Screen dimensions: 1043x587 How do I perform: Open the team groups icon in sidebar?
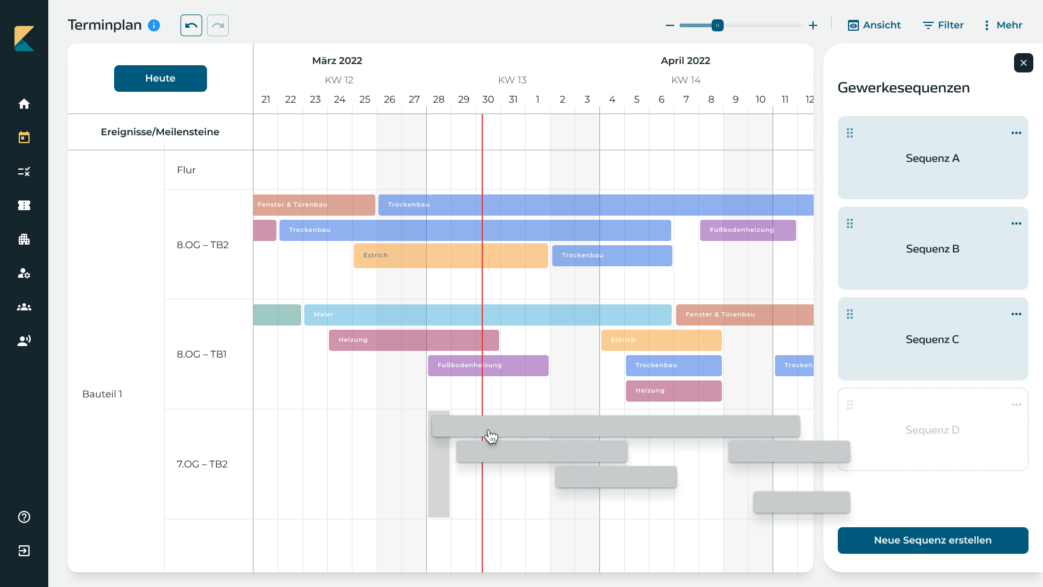click(24, 307)
